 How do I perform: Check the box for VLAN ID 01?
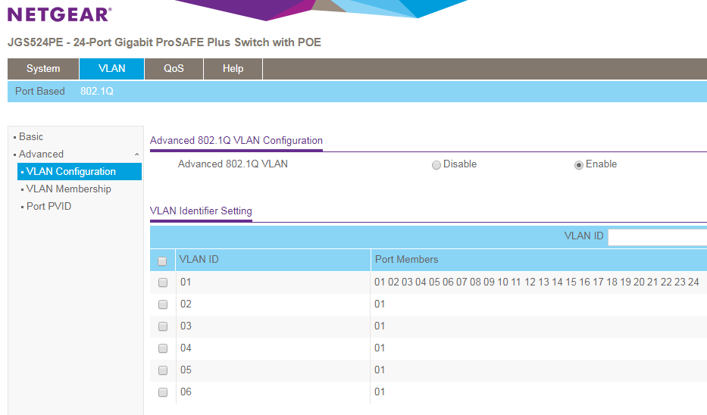[x=163, y=282]
